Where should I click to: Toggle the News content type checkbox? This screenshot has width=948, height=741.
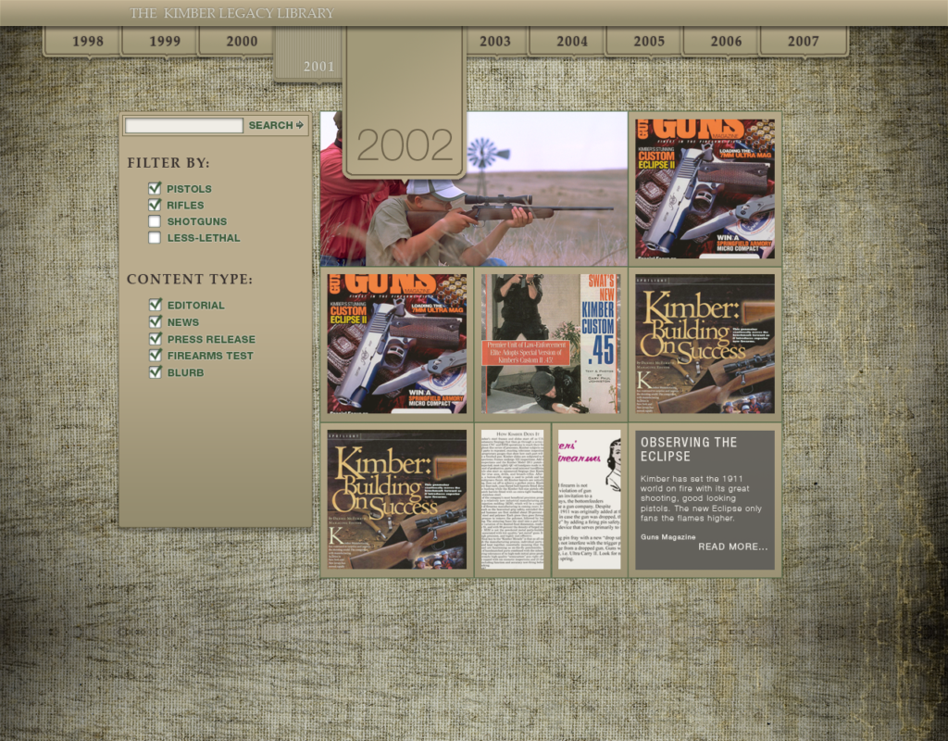tap(156, 321)
